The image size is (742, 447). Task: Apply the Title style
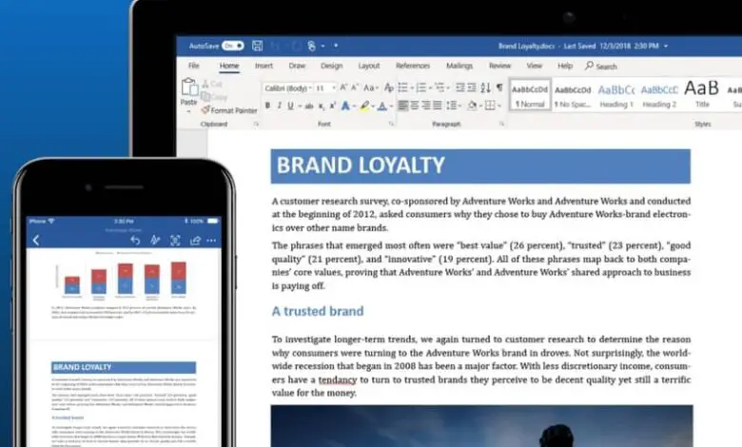point(702,94)
